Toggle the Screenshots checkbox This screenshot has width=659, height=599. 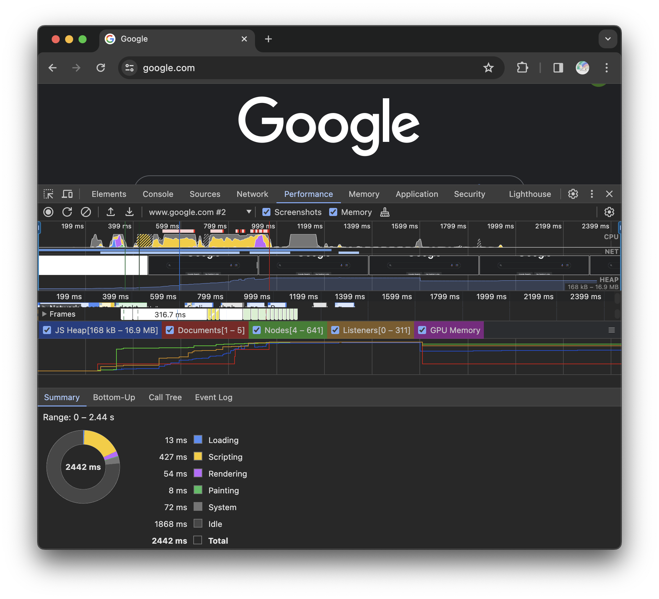click(266, 212)
